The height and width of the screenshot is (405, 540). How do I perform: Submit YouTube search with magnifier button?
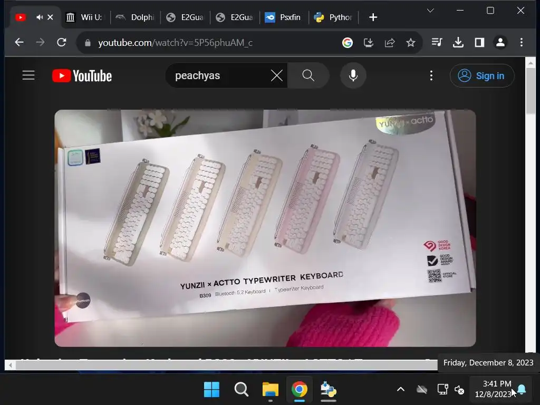pos(308,75)
